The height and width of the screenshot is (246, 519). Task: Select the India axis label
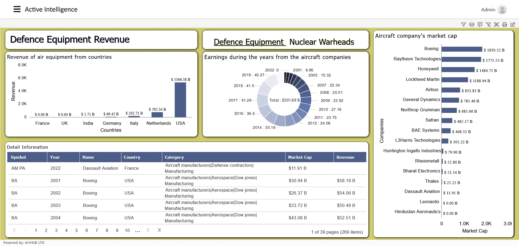point(88,123)
